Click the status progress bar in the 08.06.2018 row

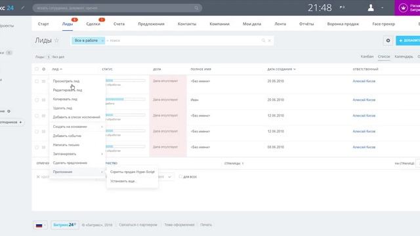click(125, 147)
